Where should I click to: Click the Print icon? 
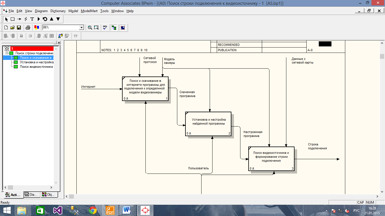click(28, 28)
